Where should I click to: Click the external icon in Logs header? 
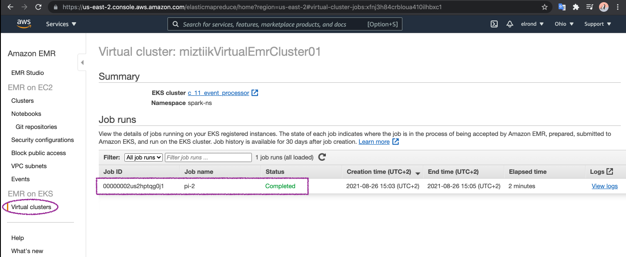click(x=610, y=172)
